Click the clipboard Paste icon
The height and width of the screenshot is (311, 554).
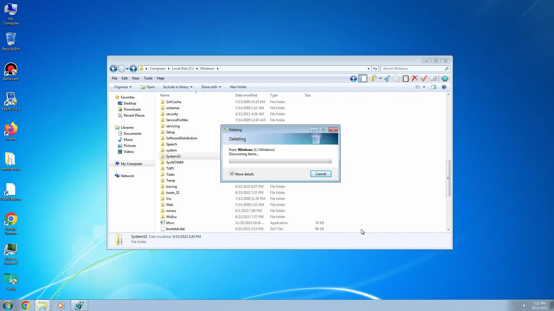tap(405, 78)
